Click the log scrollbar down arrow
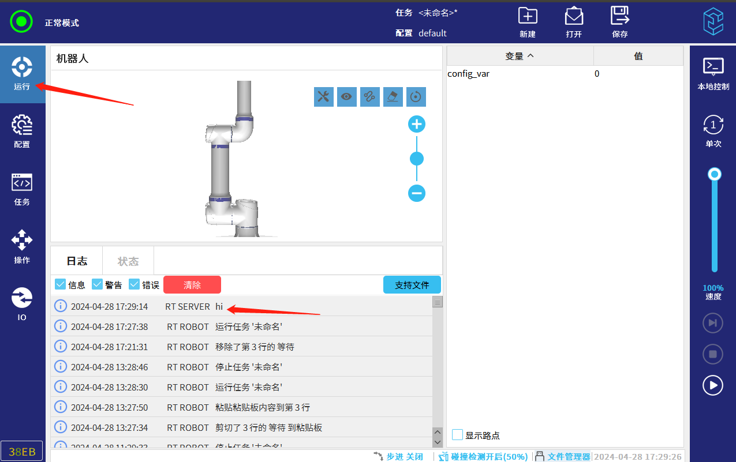Image resolution: width=736 pixels, height=462 pixels. (437, 442)
